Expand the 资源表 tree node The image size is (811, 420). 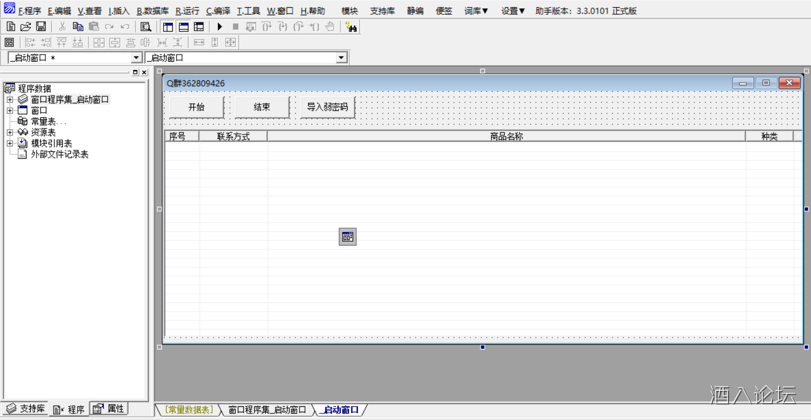10,132
